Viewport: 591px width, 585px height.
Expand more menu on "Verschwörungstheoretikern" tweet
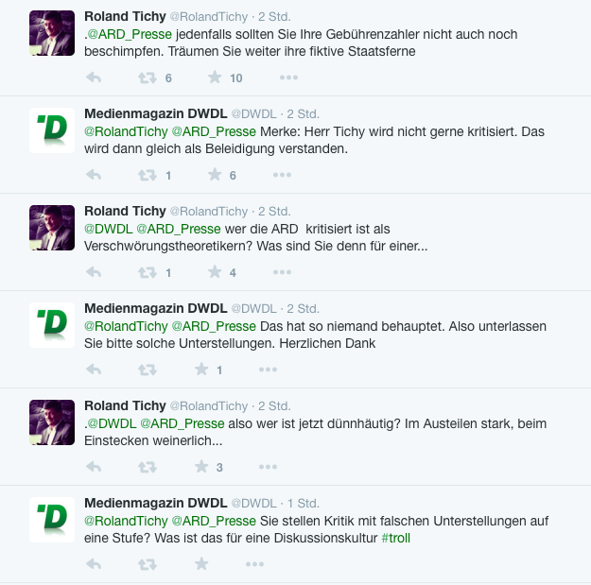pyautogui.click(x=283, y=272)
